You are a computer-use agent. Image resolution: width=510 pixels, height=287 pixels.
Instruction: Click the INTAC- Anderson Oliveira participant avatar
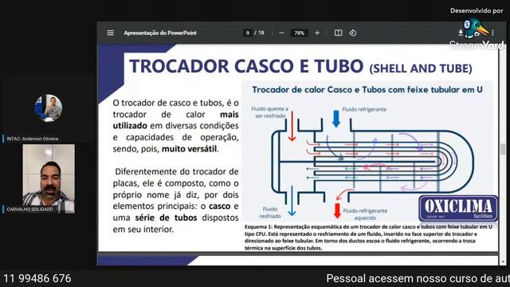point(49,108)
